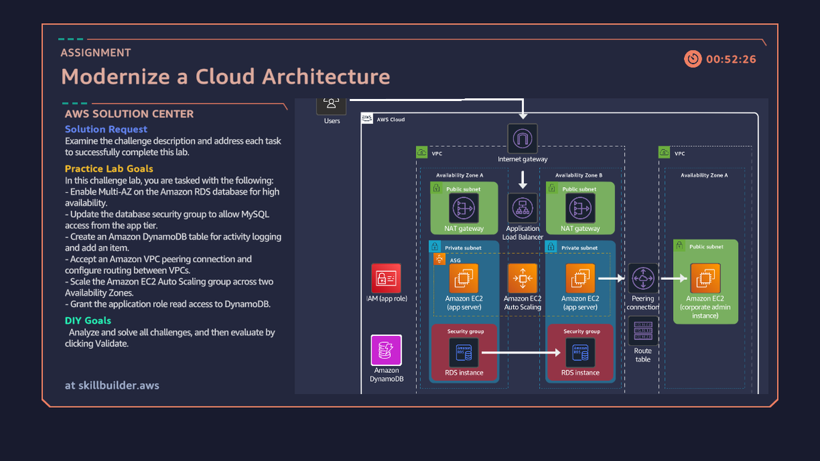The image size is (820, 461).
Task: Click the Route table icon
Action: coord(643,331)
